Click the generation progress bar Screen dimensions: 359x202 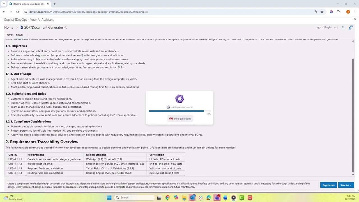(179, 111)
